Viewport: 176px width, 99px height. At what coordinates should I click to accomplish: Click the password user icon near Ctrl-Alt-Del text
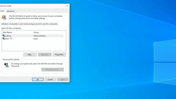coord(7,65)
